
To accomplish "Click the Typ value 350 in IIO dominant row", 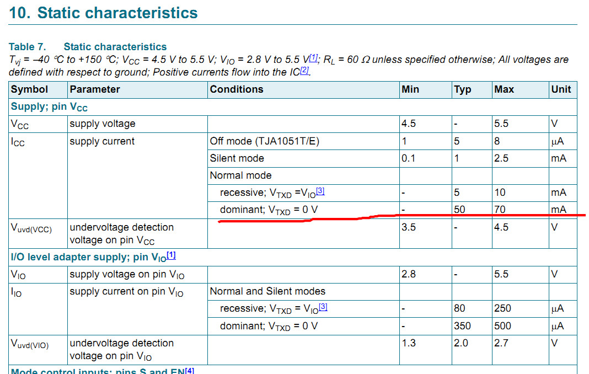I will tap(462, 326).
